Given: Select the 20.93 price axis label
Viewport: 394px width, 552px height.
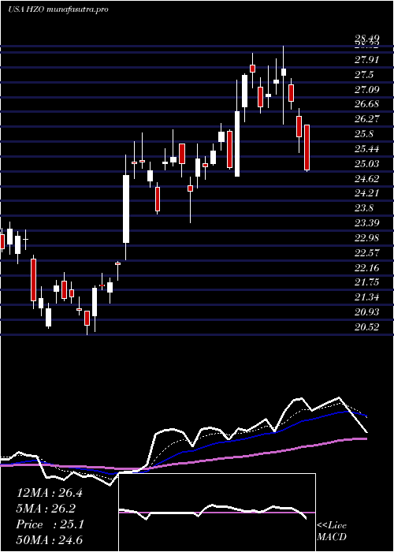Looking at the screenshot, I should pyautogui.click(x=367, y=312).
